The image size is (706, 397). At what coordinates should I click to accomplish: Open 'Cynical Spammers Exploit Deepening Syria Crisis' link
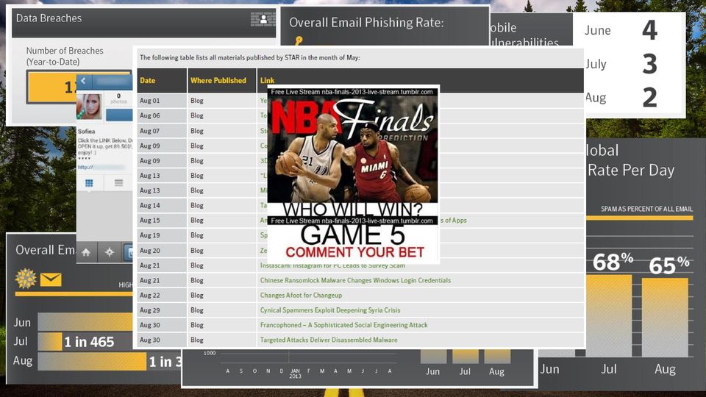[x=330, y=310]
